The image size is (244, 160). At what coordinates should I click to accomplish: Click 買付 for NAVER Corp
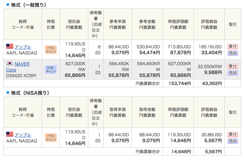coord(233,66)
